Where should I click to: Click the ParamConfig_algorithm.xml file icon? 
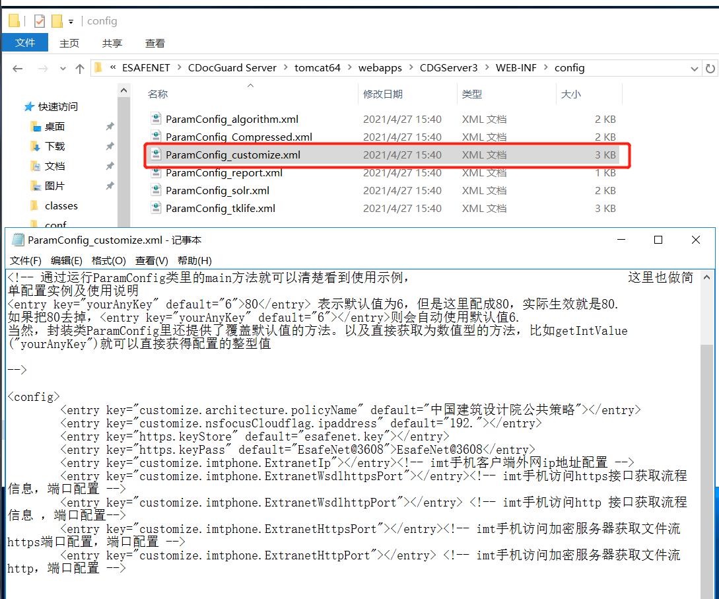pyautogui.click(x=156, y=120)
